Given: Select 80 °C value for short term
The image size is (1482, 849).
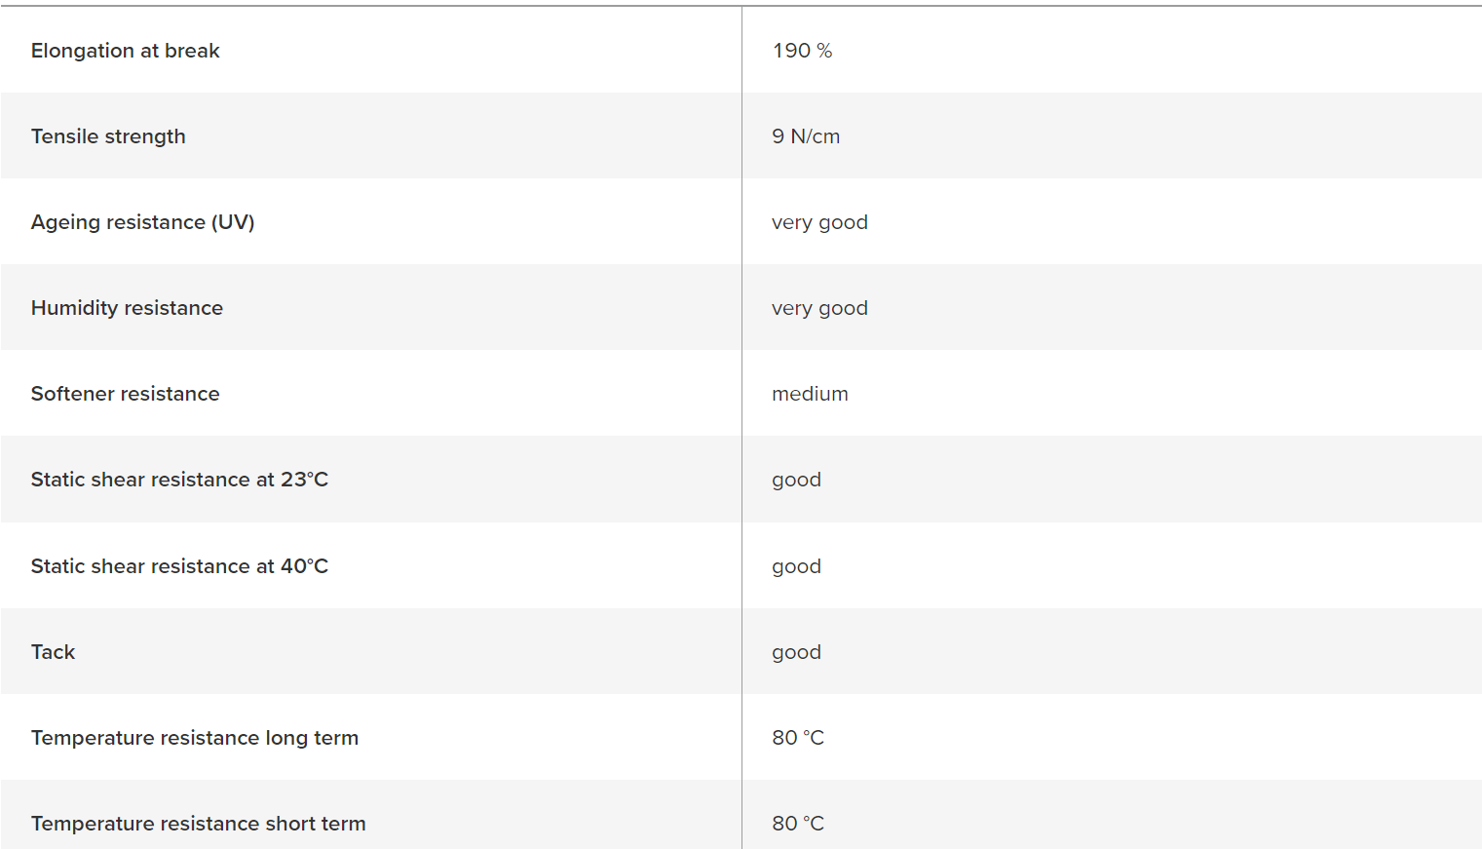Looking at the screenshot, I should tap(798, 824).
